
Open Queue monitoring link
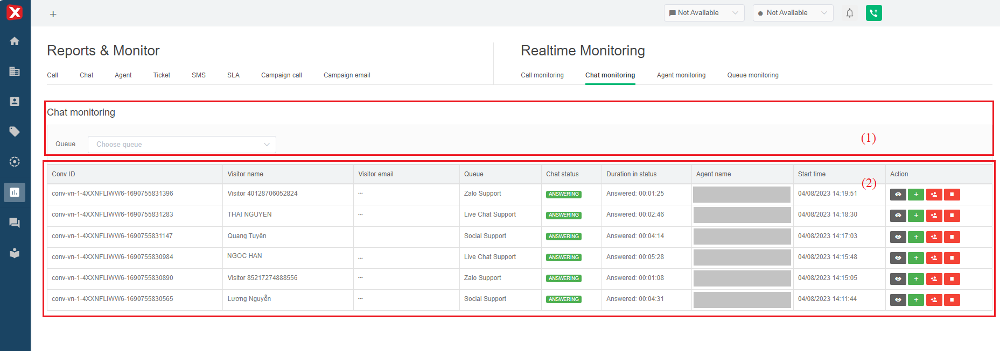pyautogui.click(x=752, y=75)
